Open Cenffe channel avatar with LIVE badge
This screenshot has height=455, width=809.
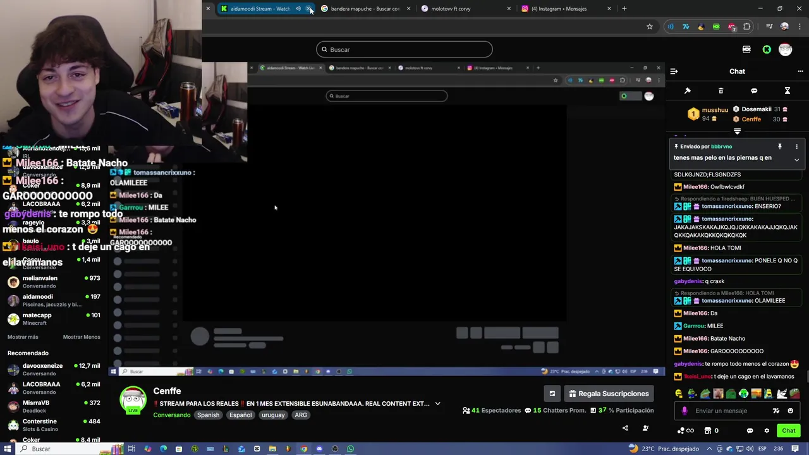(x=133, y=400)
